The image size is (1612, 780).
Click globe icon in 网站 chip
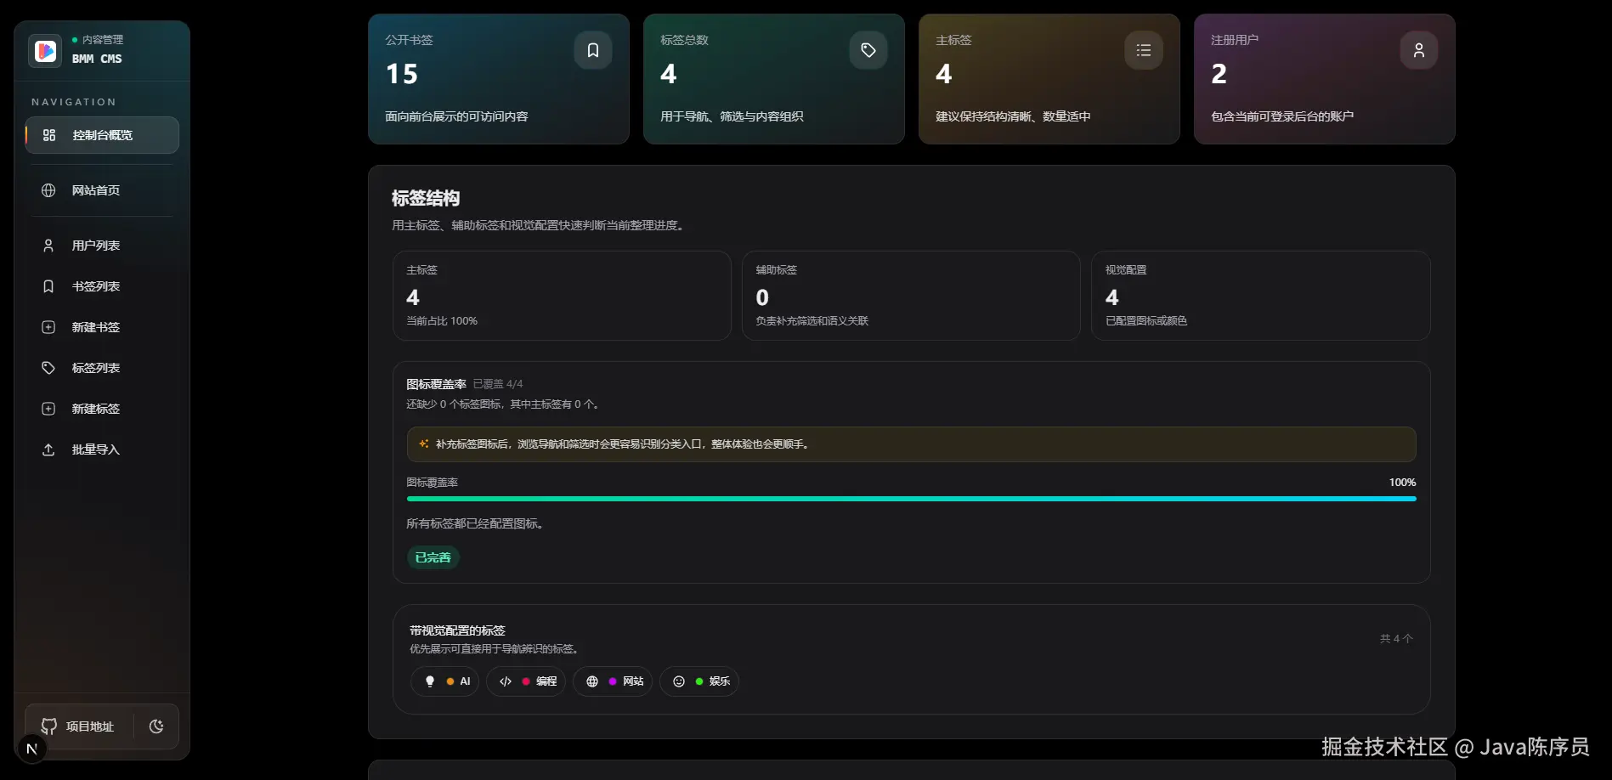592,681
